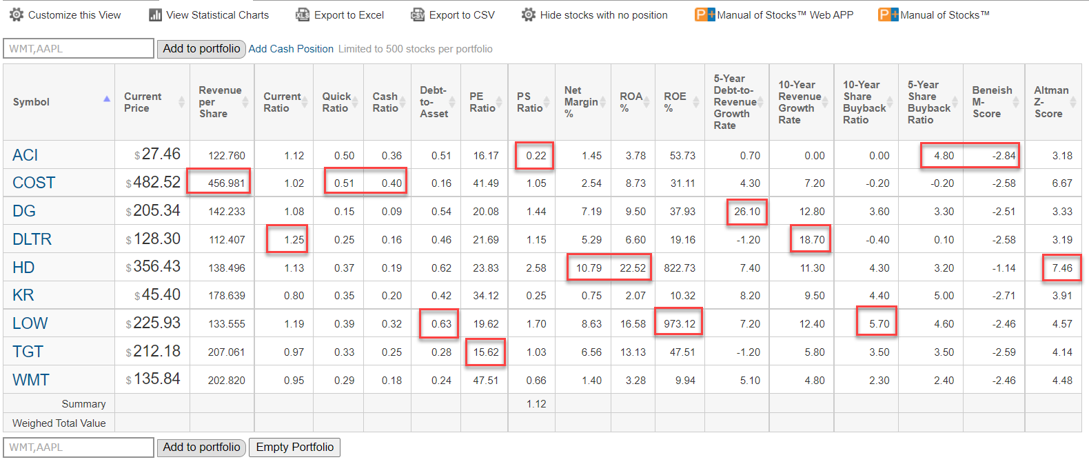Open the View Statistical Charts icon
Image resolution: width=1089 pixels, height=473 pixels.
(156, 14)
